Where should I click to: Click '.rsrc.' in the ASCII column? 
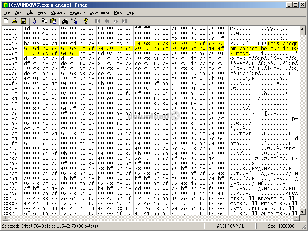[289, 149]
